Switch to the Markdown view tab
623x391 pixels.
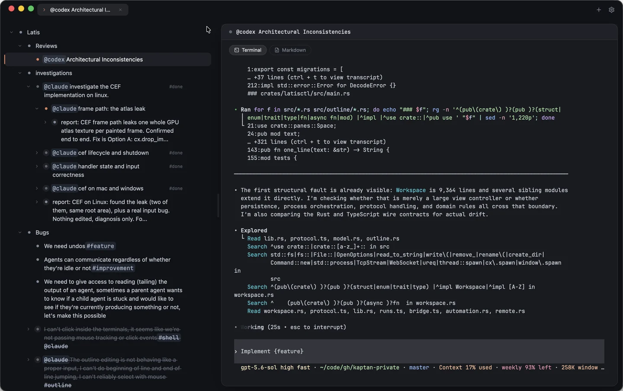pos(290,50)
